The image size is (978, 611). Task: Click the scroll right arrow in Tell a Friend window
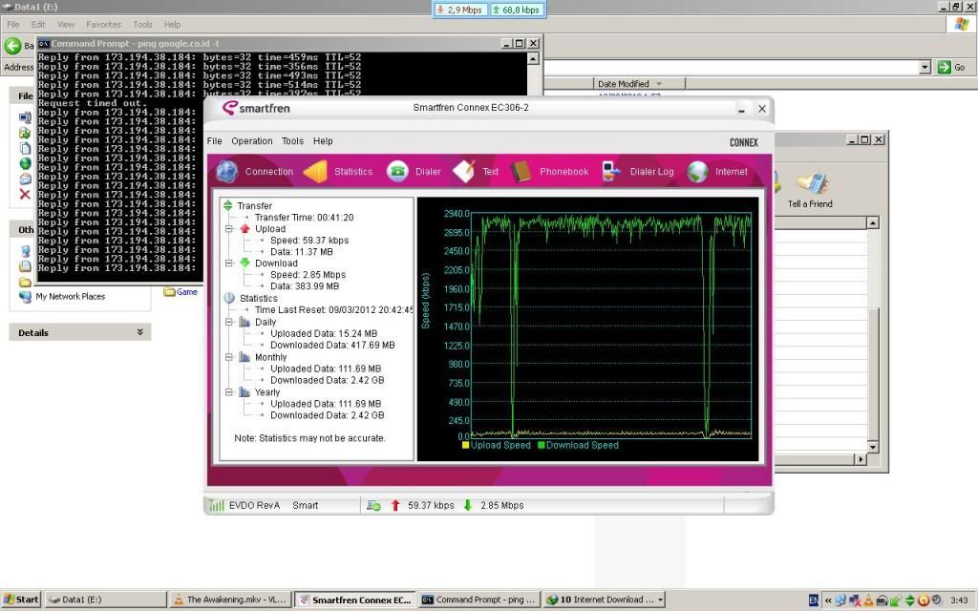click(861, 459)
